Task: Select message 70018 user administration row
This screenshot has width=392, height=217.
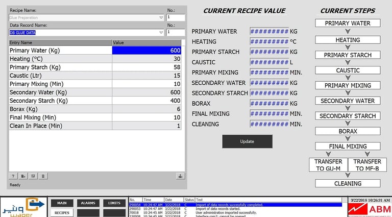Action: point(235,213)
